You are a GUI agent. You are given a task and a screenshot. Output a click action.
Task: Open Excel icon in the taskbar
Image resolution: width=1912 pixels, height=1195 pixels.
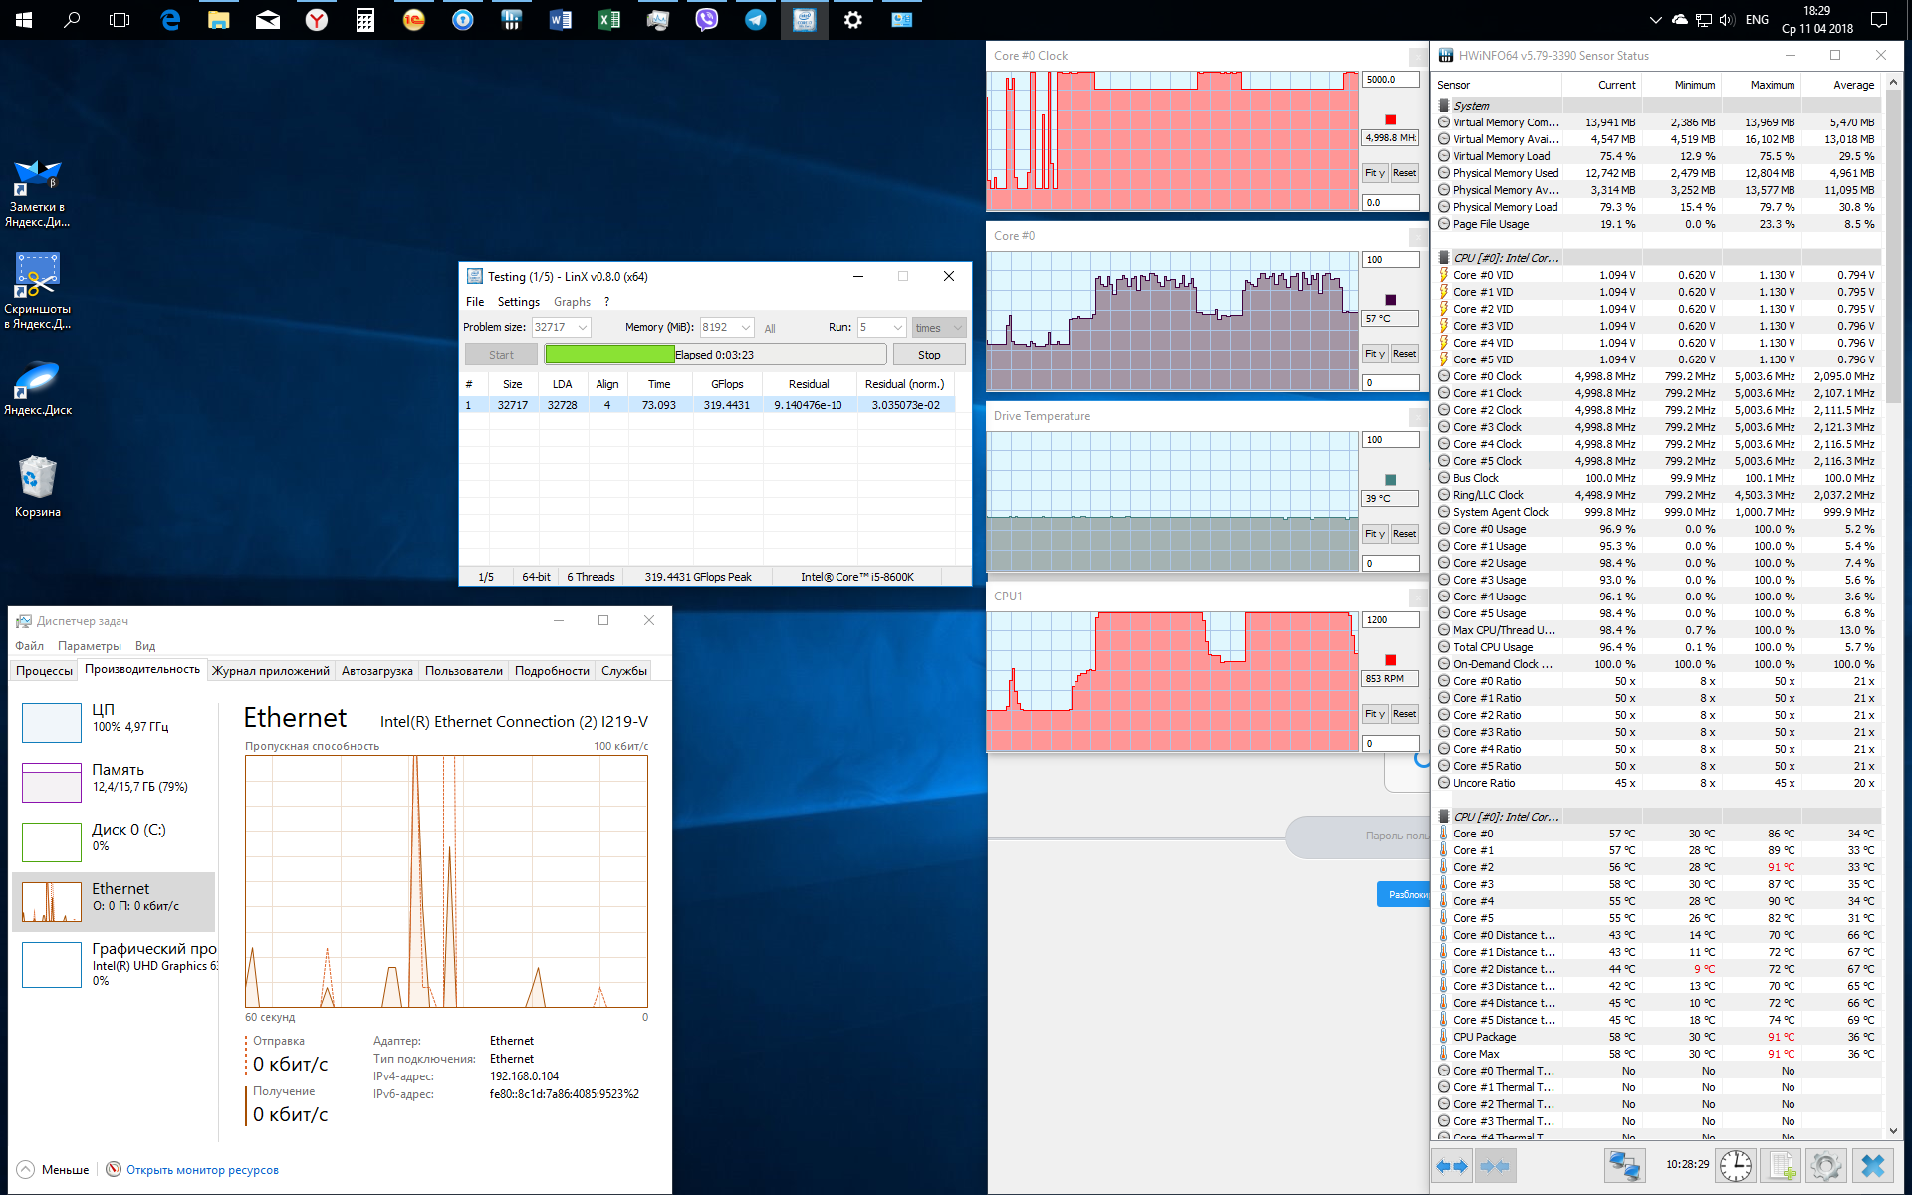[609, 19]
